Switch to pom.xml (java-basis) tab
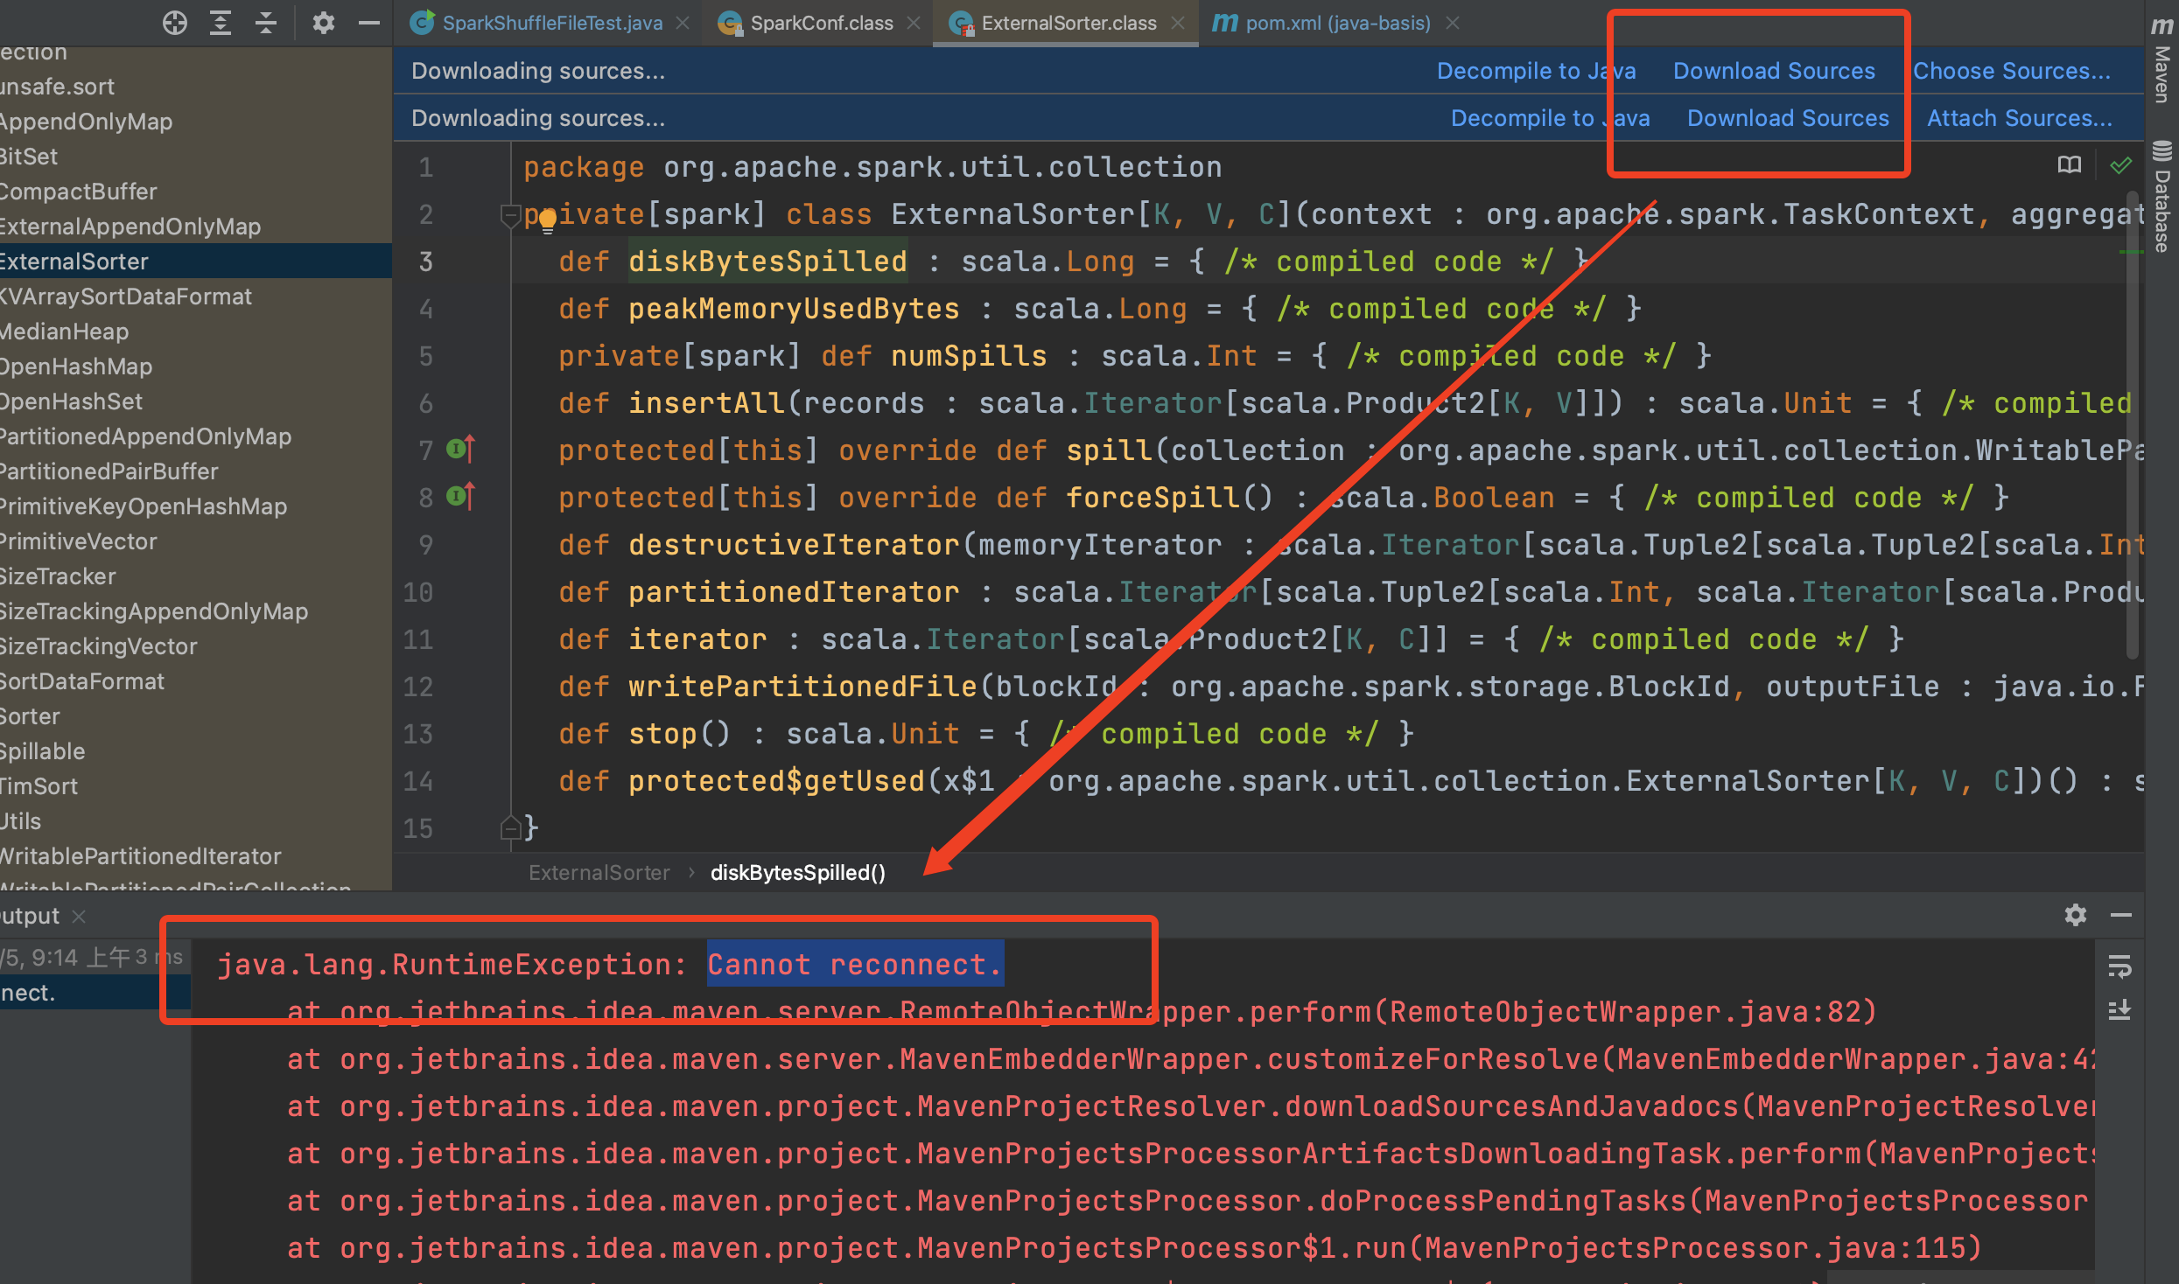Screen dimensions: 2179x1284 (x=1337, y=23)
